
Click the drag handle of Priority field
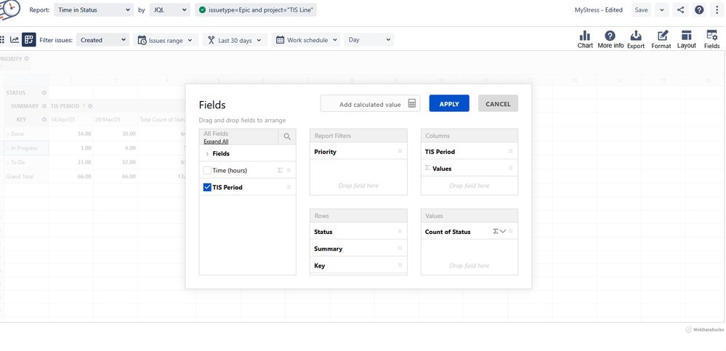pos(400,151)
